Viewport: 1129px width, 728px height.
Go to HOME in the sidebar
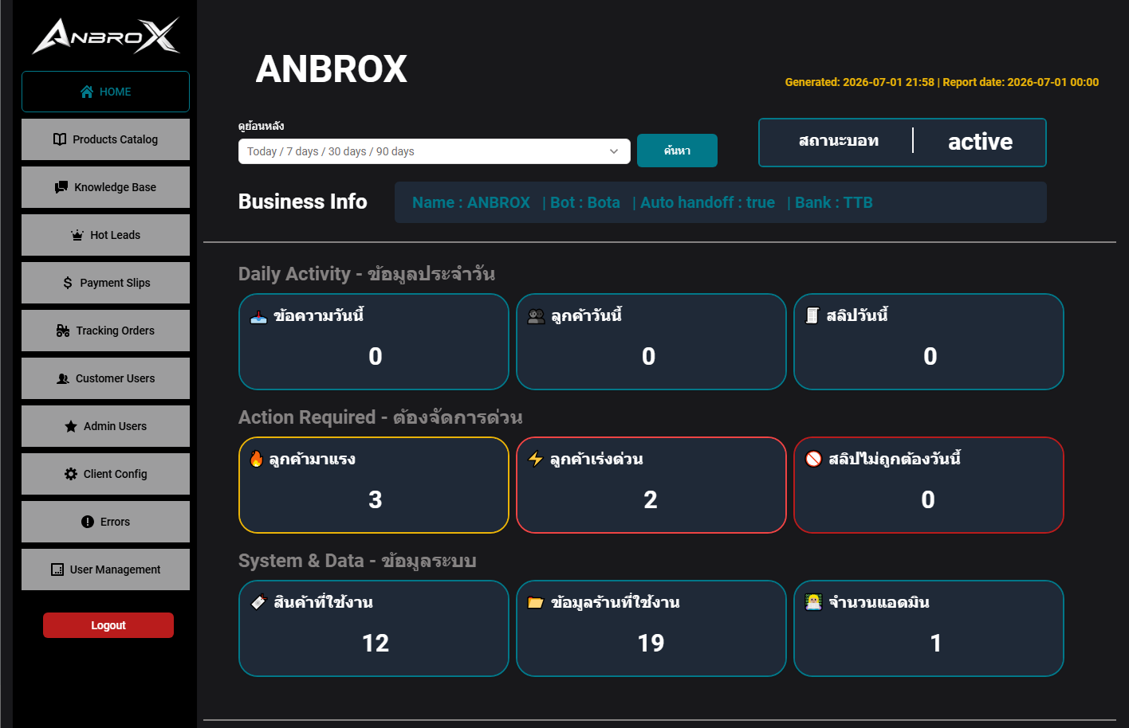105,92
